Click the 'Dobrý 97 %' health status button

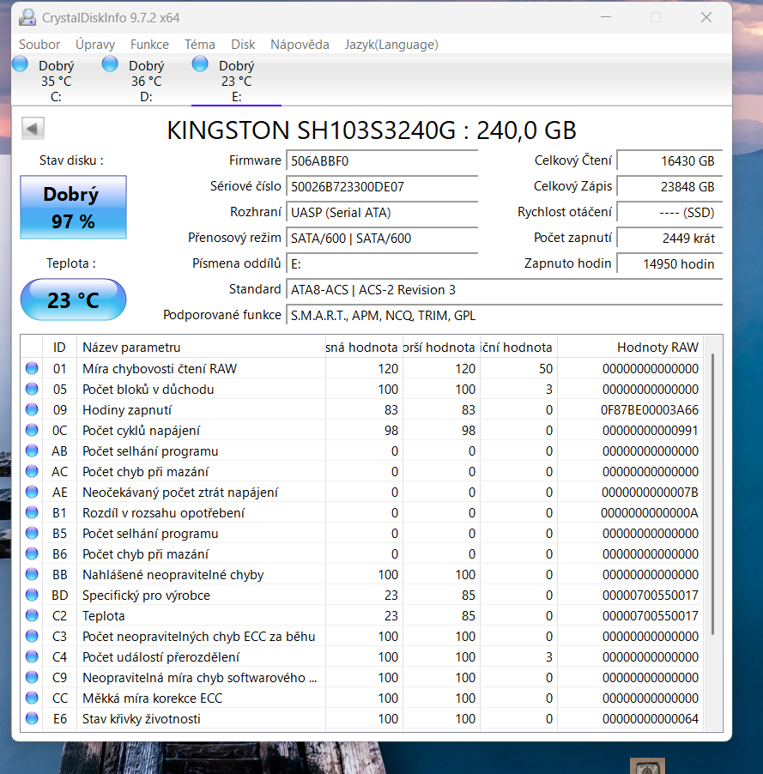pyautogui.click(x=73, y=207)
